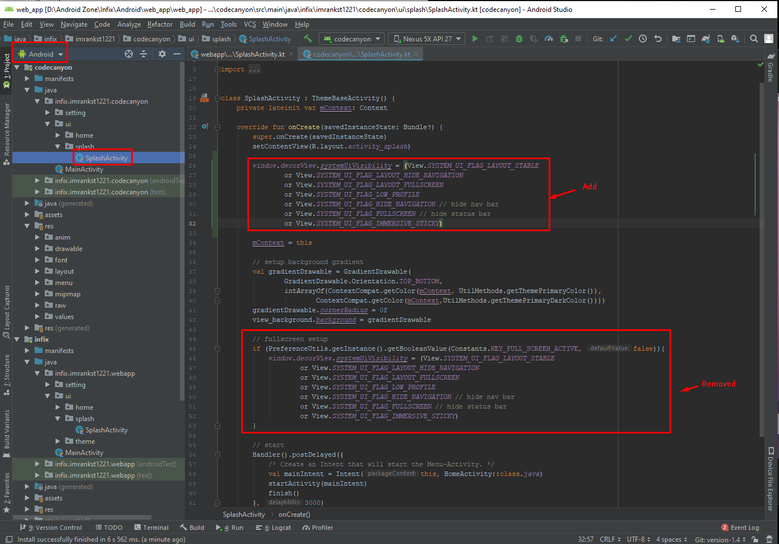Click the Git commit checkmark icon
This screenshot has width=779, height=544.
coord(628,39)
